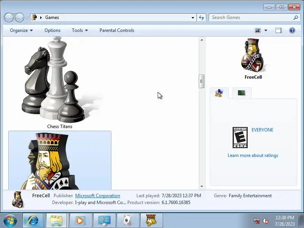The height and width of the screenshot is (228, 304).
Task: Open Internet Explorer from taskbar
Action: click(33, 220)
